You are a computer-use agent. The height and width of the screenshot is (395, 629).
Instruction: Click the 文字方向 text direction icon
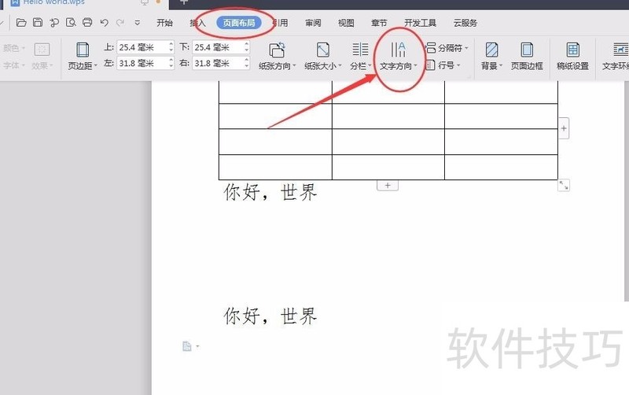[x=398, y=50]
